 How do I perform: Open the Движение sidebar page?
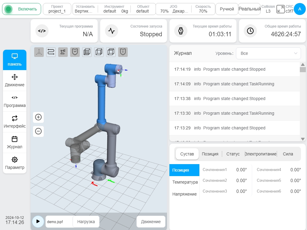(15, 81)
